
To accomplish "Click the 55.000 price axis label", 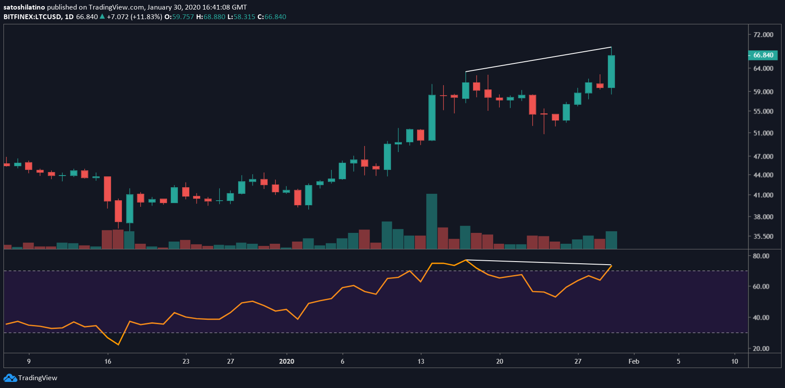I will pos(763,111).
